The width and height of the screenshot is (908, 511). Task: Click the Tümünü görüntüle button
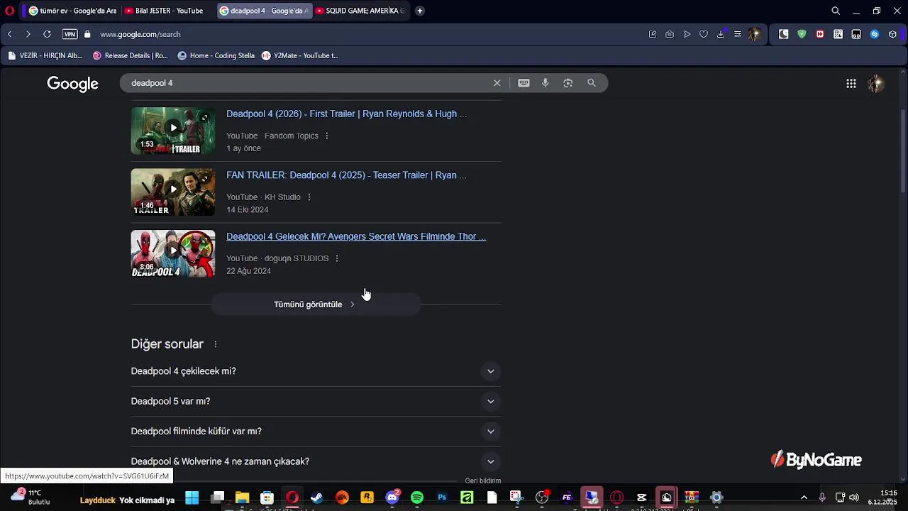pos(316,304)
